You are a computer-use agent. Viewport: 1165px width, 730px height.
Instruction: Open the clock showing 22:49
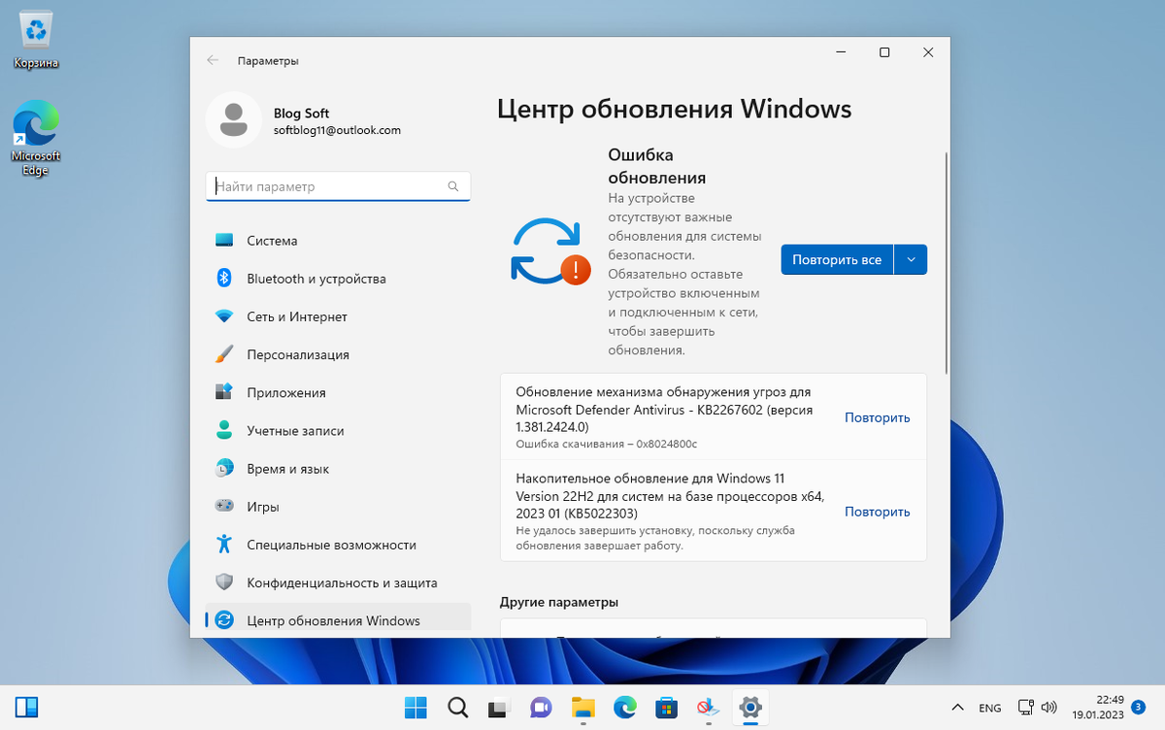pos(1097,707)
